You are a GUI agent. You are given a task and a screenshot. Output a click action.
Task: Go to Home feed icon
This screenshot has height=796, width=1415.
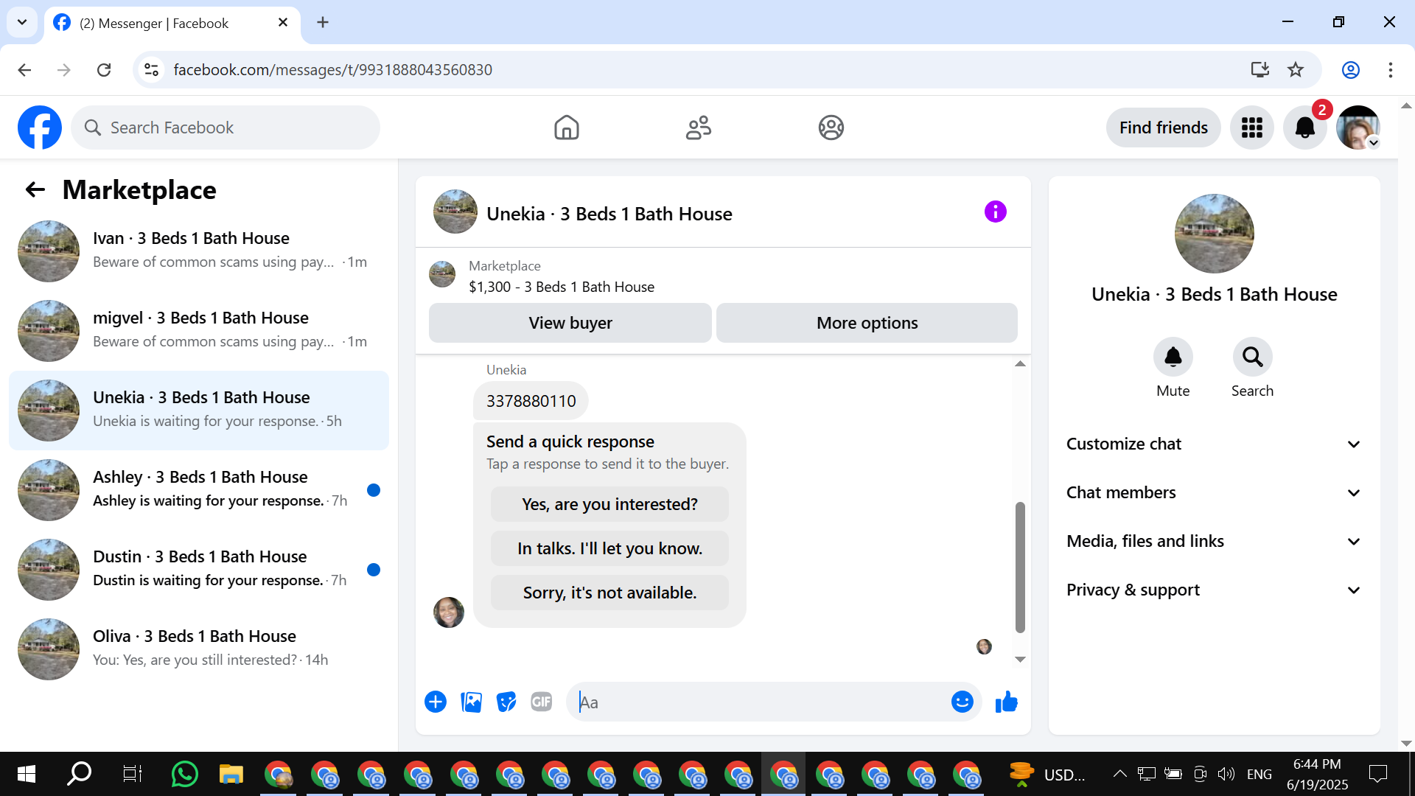(566, 128)
